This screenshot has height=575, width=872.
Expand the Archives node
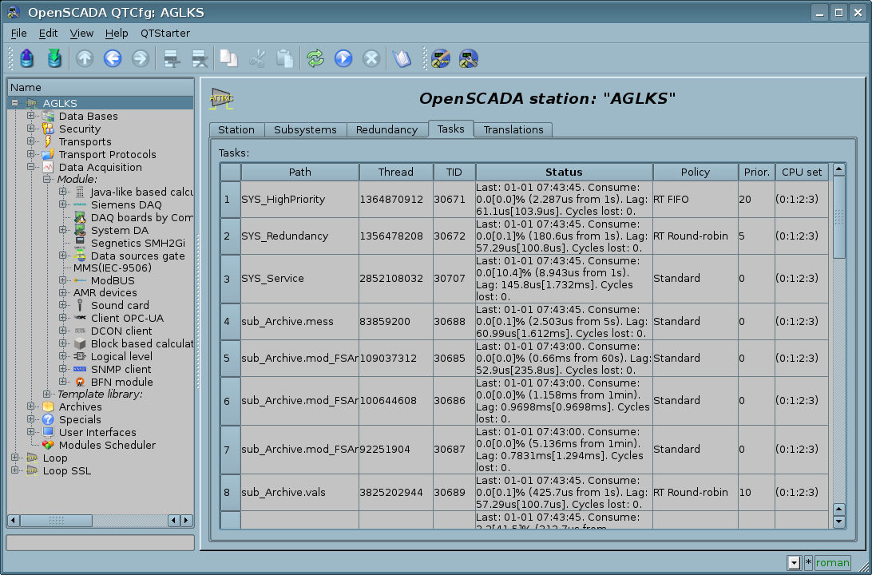point(31,406)
